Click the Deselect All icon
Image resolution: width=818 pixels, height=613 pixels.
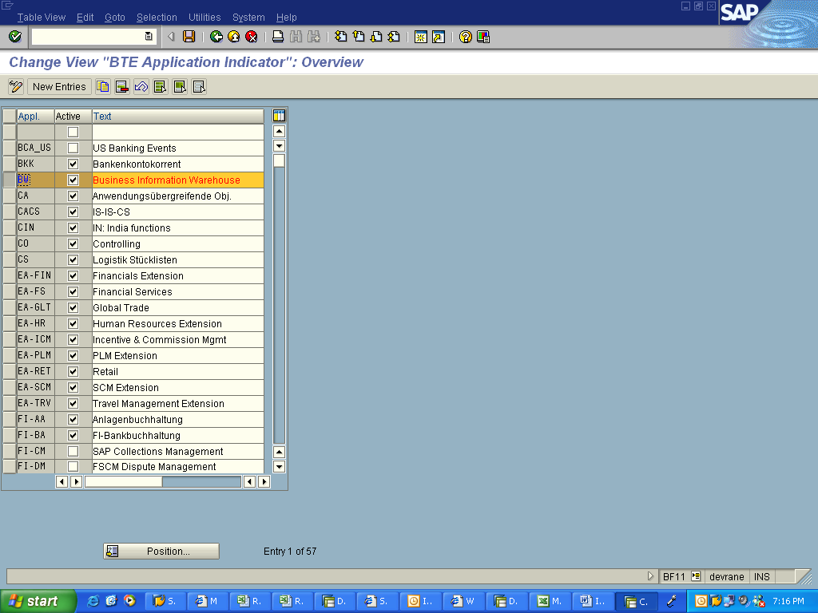[199, 86]
